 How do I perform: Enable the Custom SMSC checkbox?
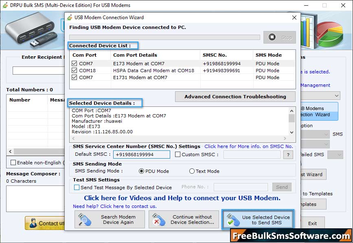point(178,155)
